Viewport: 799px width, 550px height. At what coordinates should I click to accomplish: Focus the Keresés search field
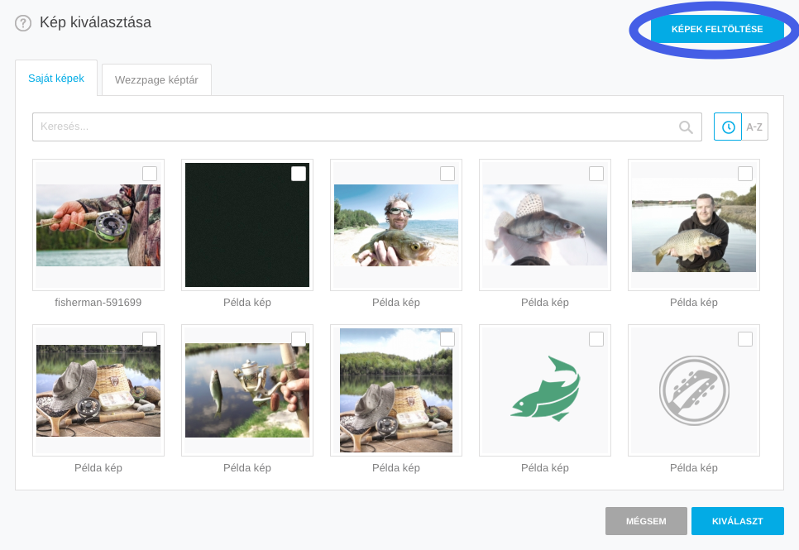[x=367, y=127]
